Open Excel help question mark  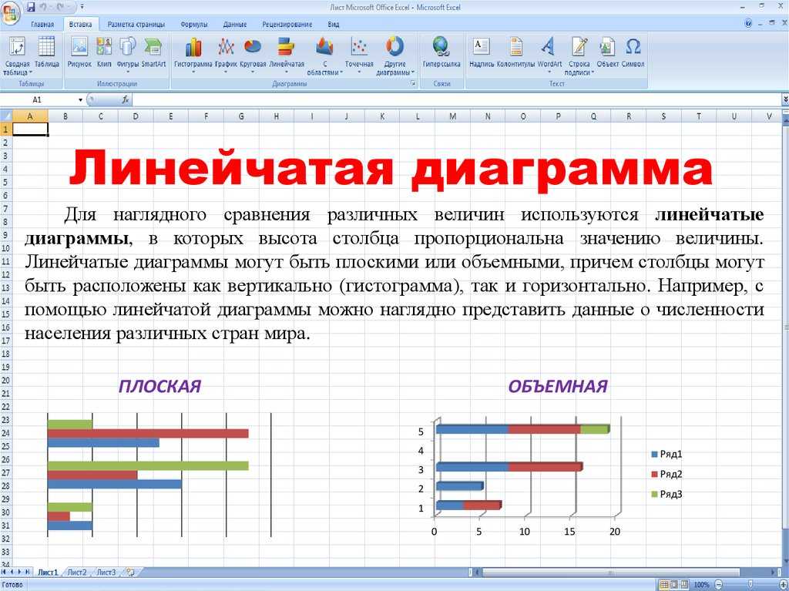[x=748, y=24]
